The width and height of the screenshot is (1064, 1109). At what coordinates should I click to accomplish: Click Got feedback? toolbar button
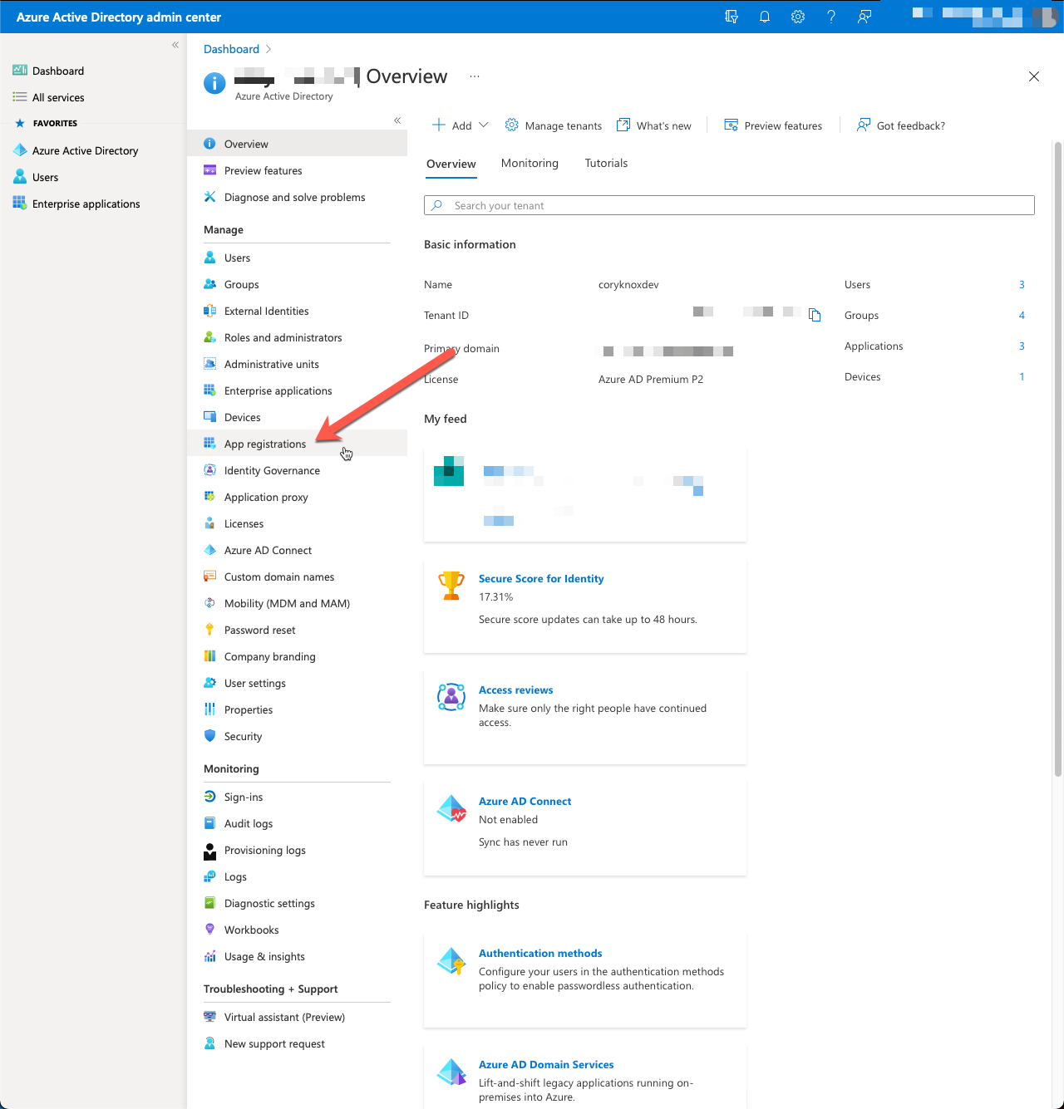(x=901, y=125)
